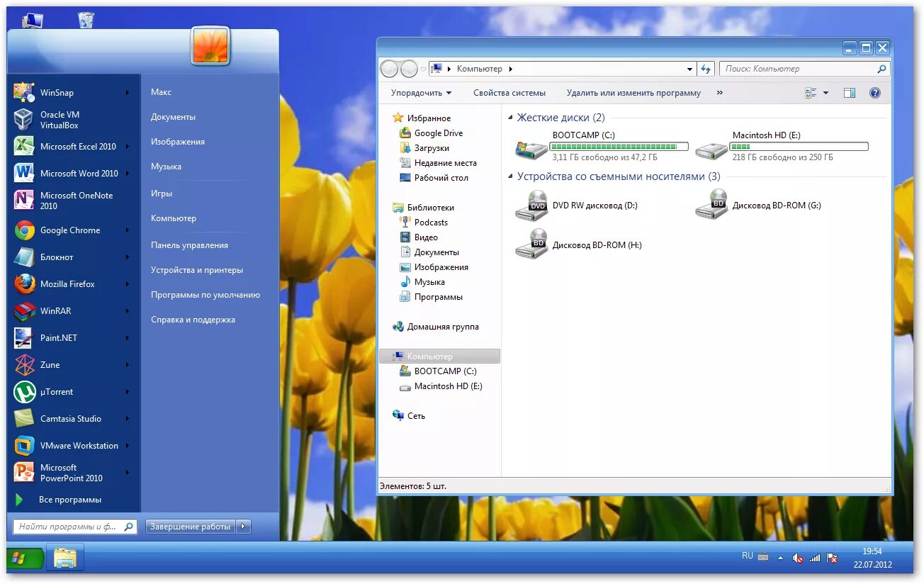The width and height of the screenshot is (924, 584).
Task: Open Изображения in the Start menu right pane
Action: tap(178, 142)
